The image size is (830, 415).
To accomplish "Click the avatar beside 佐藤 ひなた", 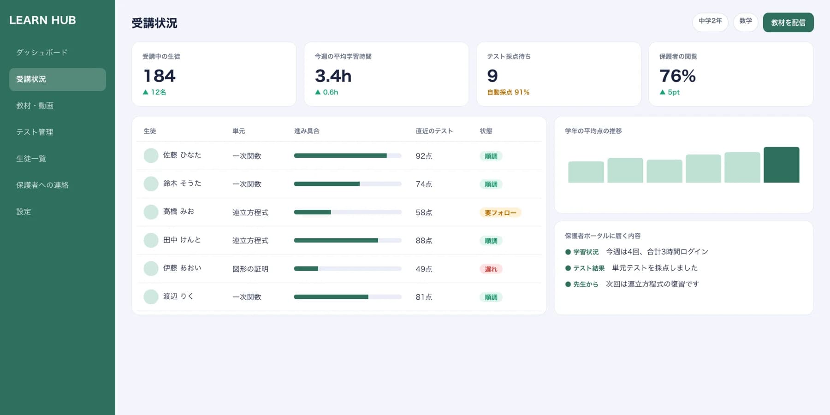I will [151, 156].
